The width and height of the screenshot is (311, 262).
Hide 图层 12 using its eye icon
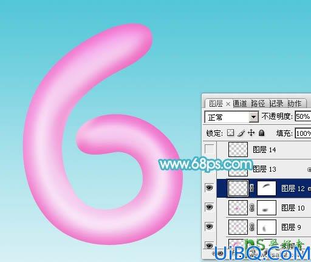coord(210,188)
